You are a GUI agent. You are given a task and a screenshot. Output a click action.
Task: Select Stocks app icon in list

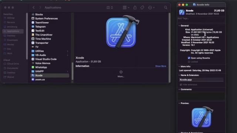pyautogui.click(x=33, y=14)
